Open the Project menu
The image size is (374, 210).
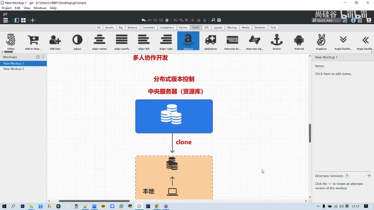[x=7, y=8]
